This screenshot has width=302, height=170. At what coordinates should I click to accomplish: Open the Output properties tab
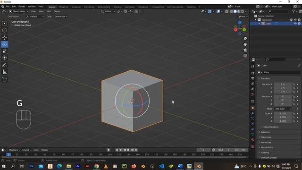tap(253, 78)
